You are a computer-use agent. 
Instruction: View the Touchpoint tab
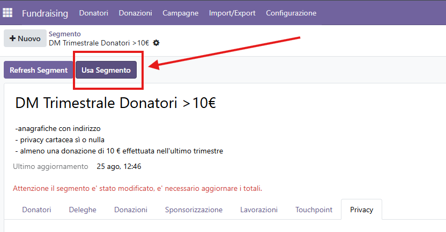[314, 210]
